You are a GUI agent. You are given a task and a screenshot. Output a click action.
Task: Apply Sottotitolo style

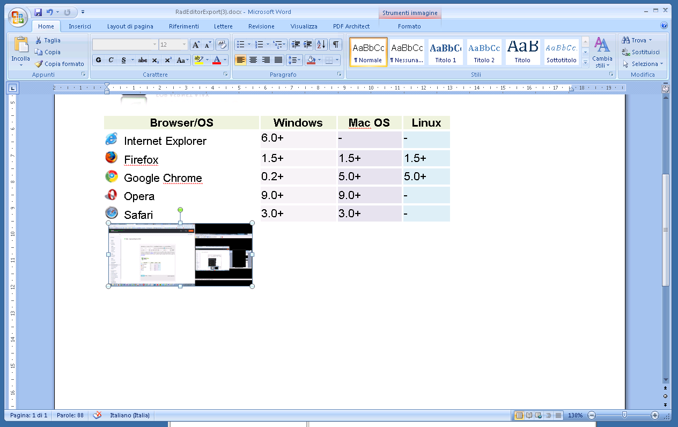[562, 52]
